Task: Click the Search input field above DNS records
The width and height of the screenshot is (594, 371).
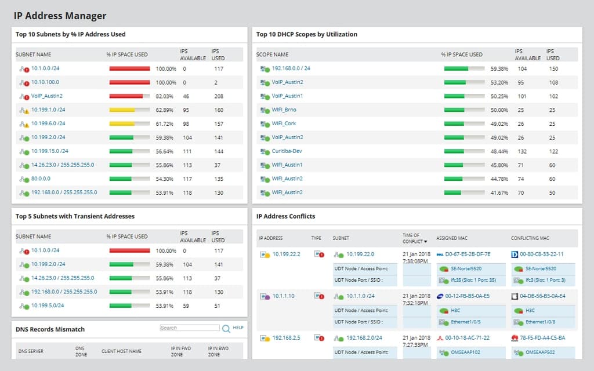Action: click(190, 328)
